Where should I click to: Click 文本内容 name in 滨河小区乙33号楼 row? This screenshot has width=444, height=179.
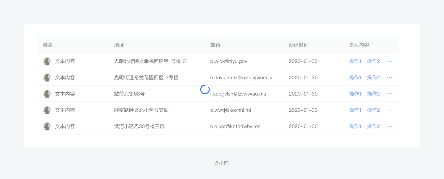65,126
